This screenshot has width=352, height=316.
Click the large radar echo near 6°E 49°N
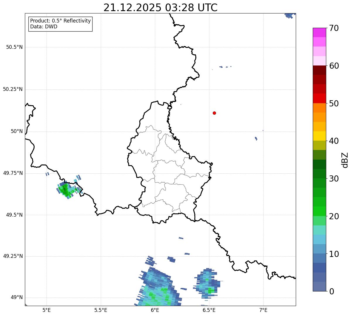(158, 286)
